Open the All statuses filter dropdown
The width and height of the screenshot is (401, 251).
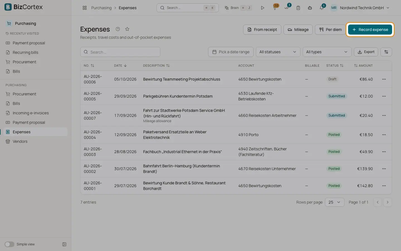tap(278, 52)
